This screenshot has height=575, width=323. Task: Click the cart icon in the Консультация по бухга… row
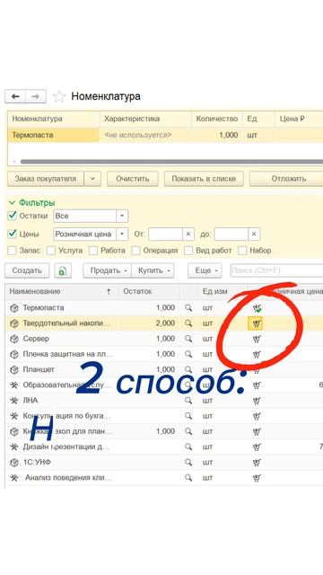click(257, 416)
